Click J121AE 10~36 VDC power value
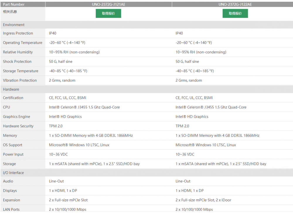 58,154
